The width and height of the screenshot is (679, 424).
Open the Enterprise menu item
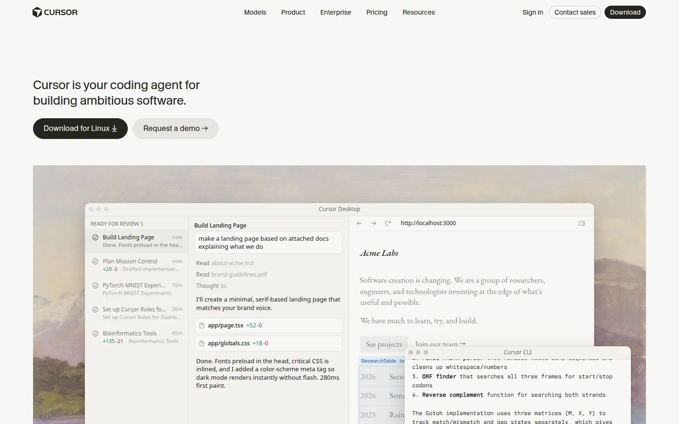pos(336,12)
